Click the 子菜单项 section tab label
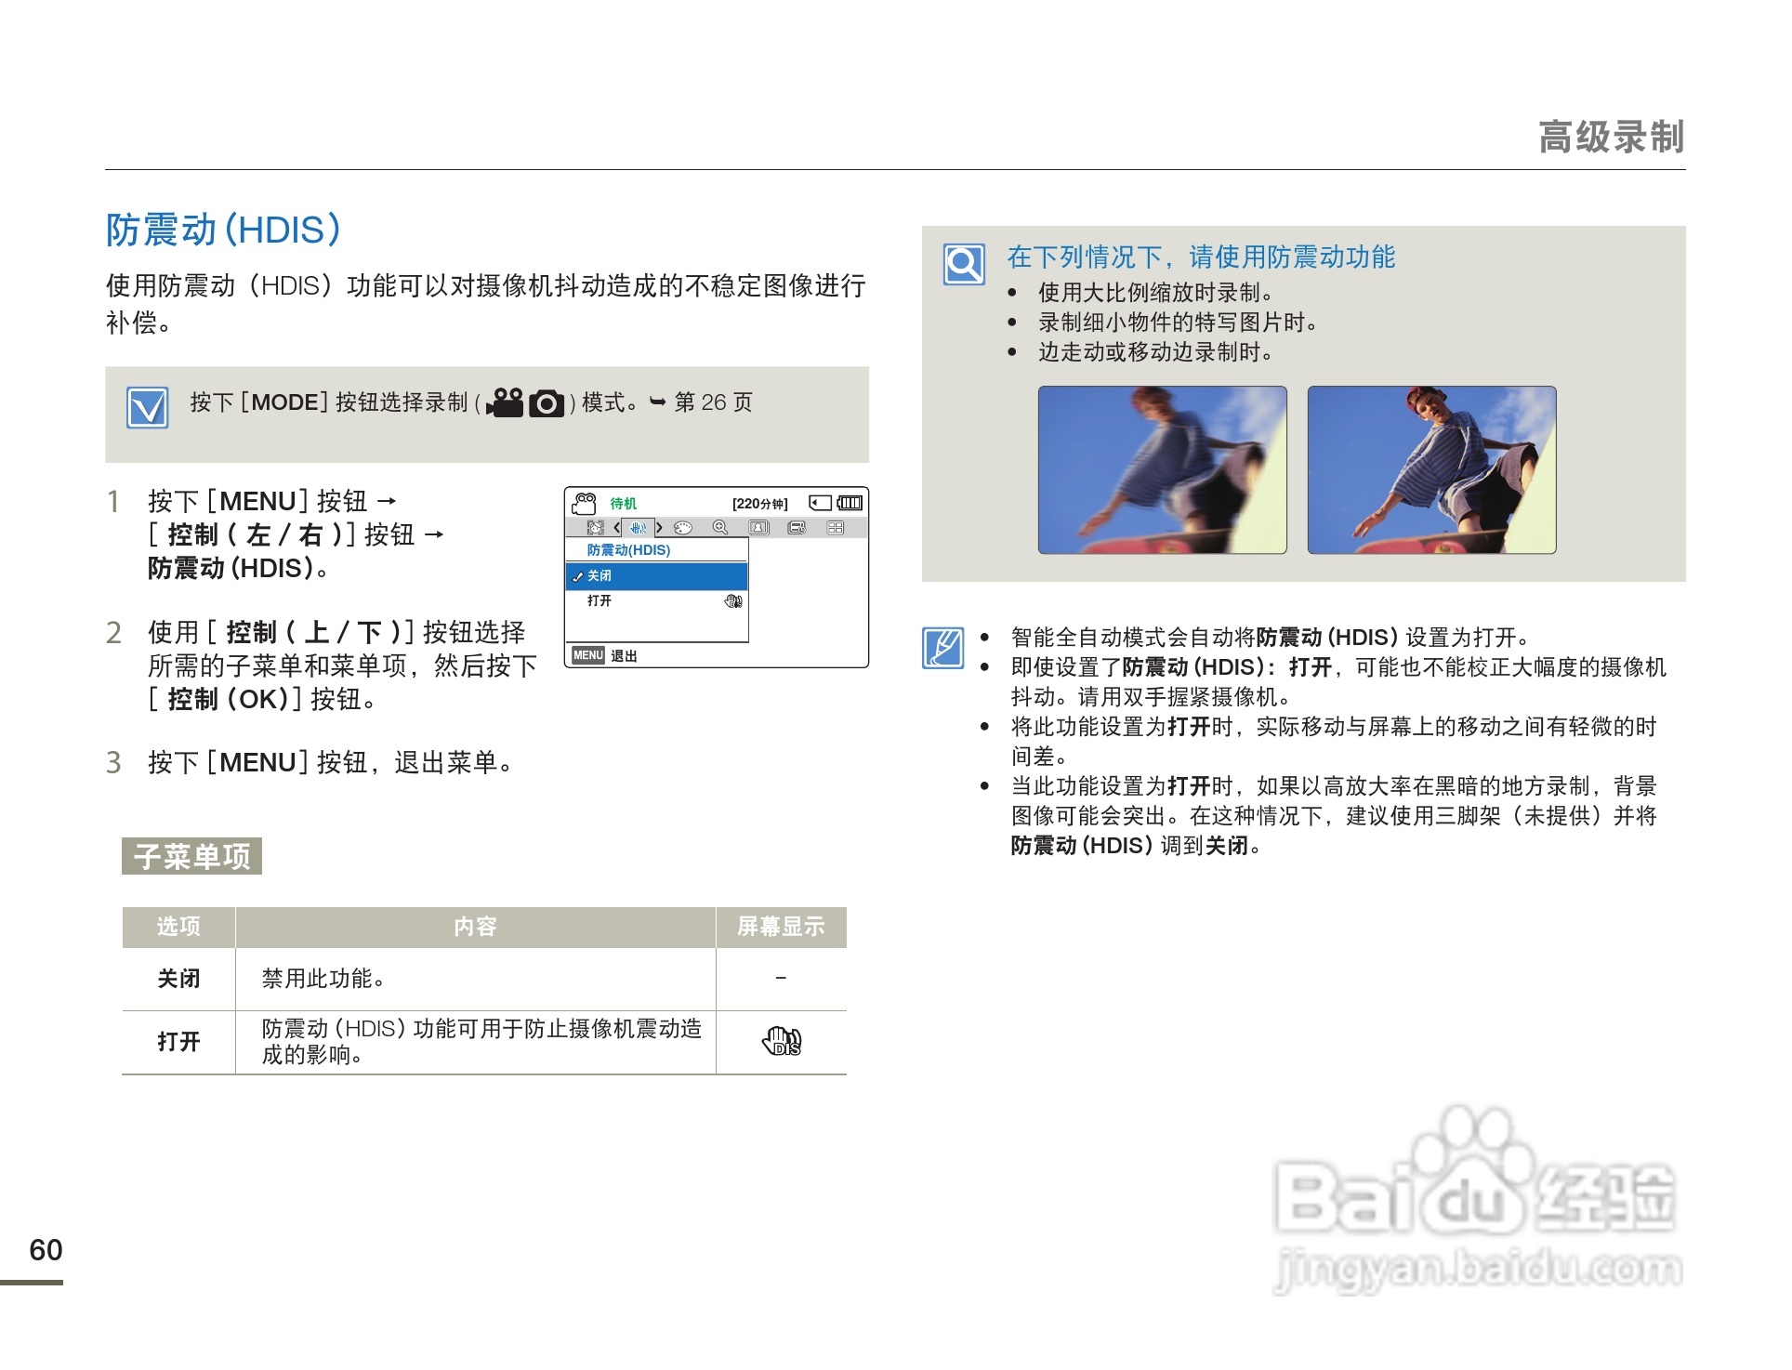Viewport: 1792px width, 1370px height. click(191, 856)
